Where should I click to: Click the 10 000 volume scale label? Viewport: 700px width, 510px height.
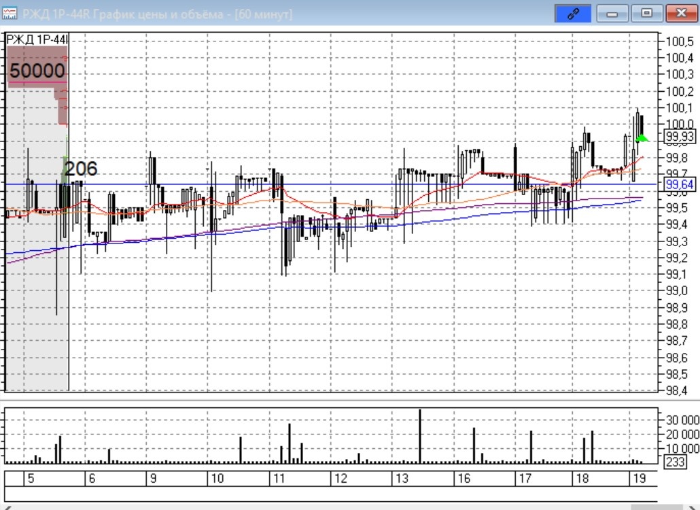pos(682,448)
